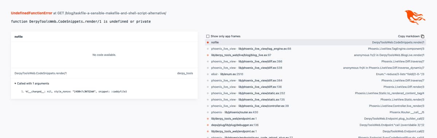Screen dimensions: 437x138
Task: Click Phoenix.LiveView.Static.to_rendered_content_tag/4 function name
Action: 390,93
